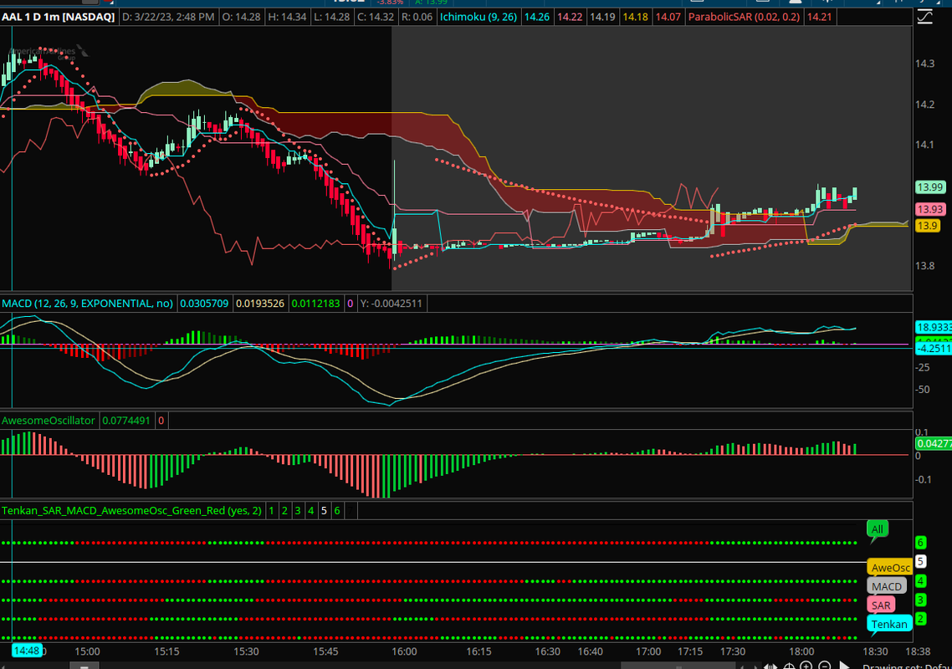Screen dimensions: 952x669
Task: Click the MACD value 0.0305709
Action: [205, 304]
